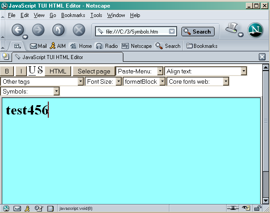Open the Tools menu
Viewport: 270px width, 213px height.
click(96, 15)
